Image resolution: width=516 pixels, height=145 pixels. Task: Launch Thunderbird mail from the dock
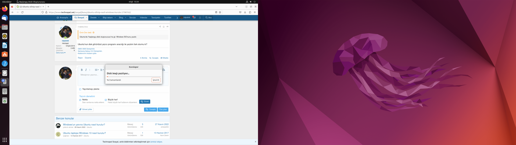coord(5,18)
